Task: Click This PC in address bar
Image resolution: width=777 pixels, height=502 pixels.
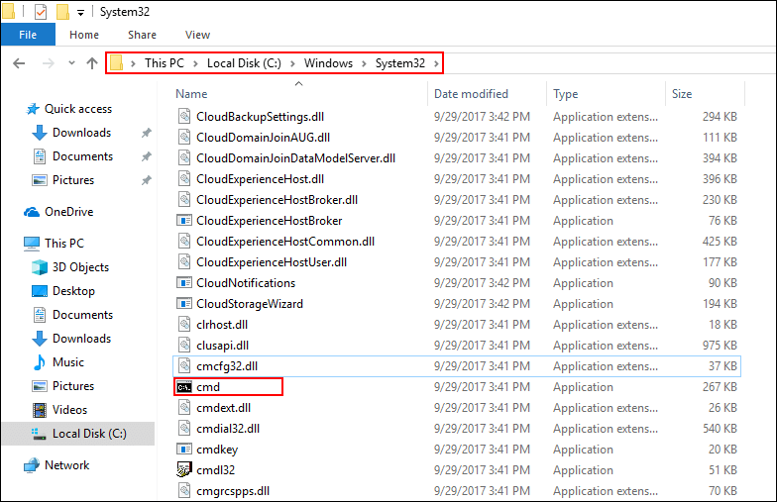Action: [165, 63]
